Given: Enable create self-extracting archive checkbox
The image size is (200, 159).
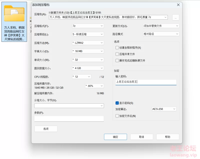Looking at the screenshot, I should [x=117, y=48].
